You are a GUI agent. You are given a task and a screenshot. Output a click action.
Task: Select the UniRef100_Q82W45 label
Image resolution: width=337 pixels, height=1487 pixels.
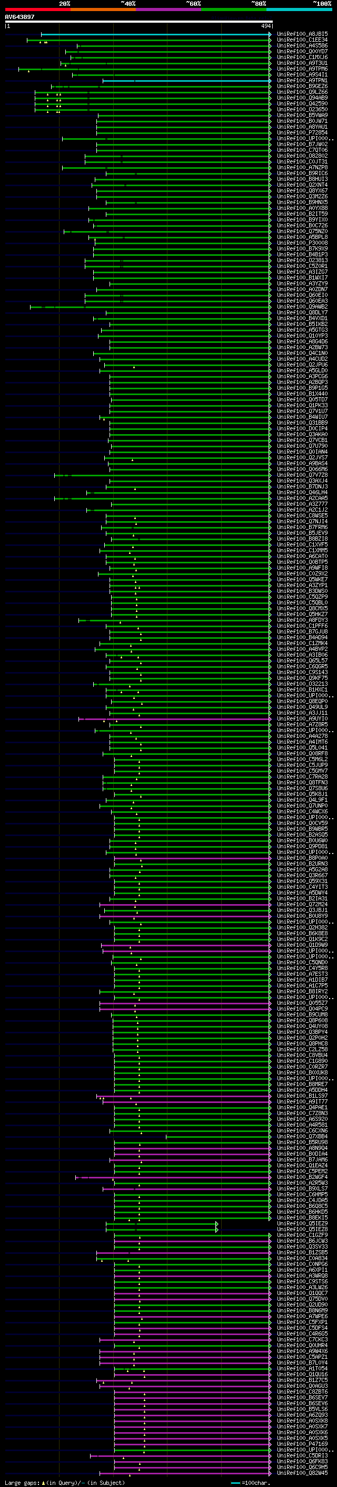pos(302,1473)
